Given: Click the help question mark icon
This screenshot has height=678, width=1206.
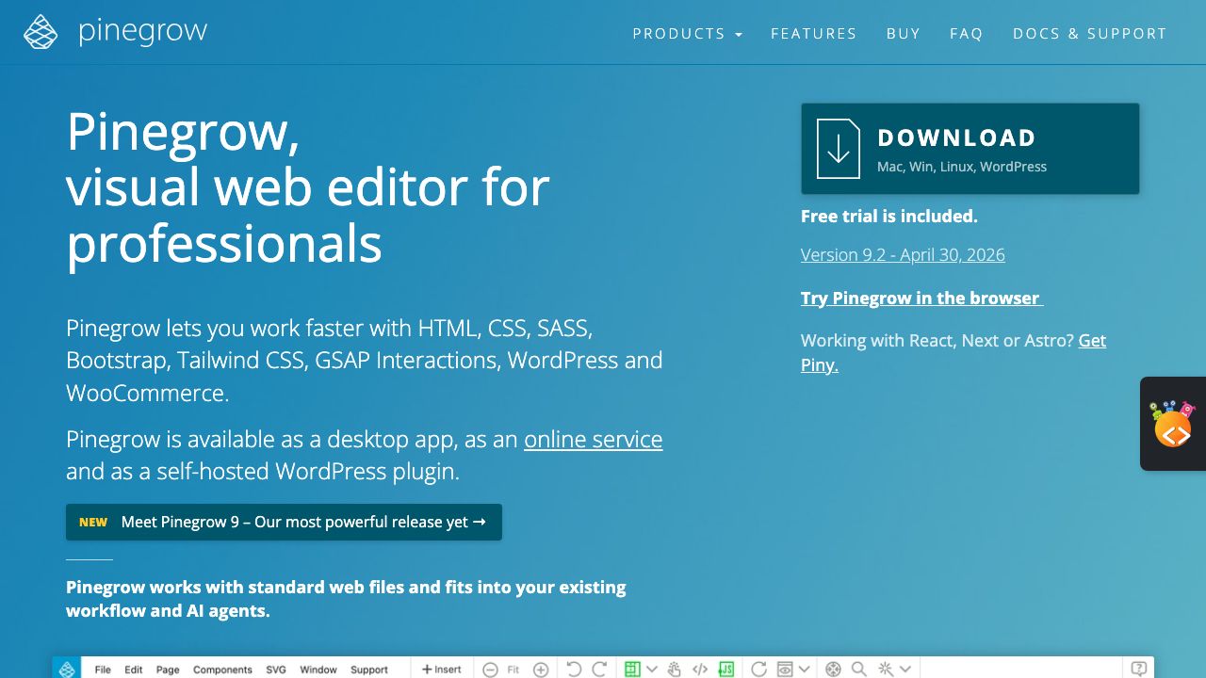Looking at the screenshot, I should (x=1139, y=669).
